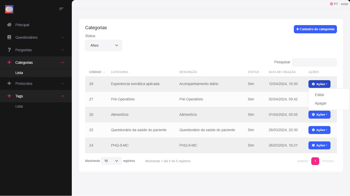Type in the Pesquisar search field
The image size is (350, 196).
(x=314, y=62)
